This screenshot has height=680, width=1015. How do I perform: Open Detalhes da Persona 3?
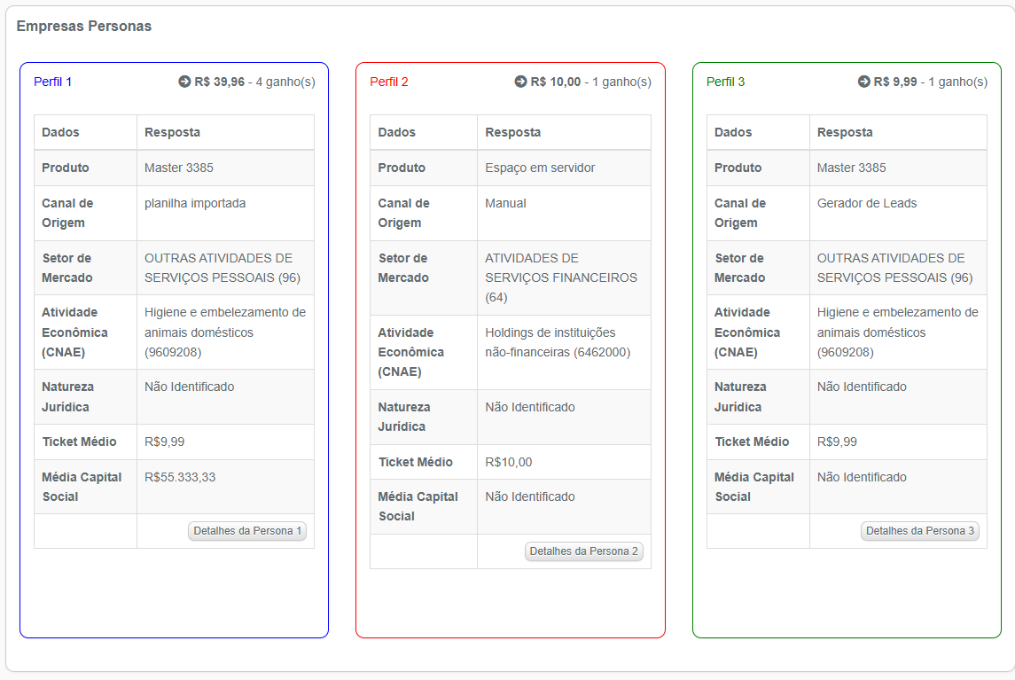tap(920, 531)
